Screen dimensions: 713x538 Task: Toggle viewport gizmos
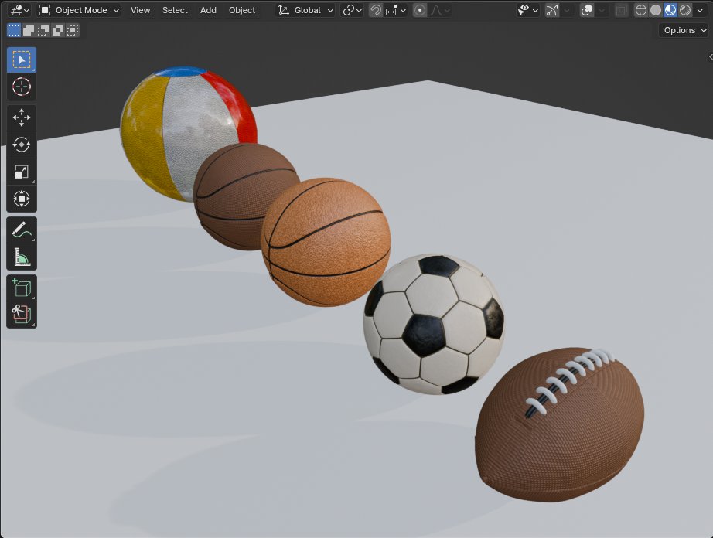[551, 10]
